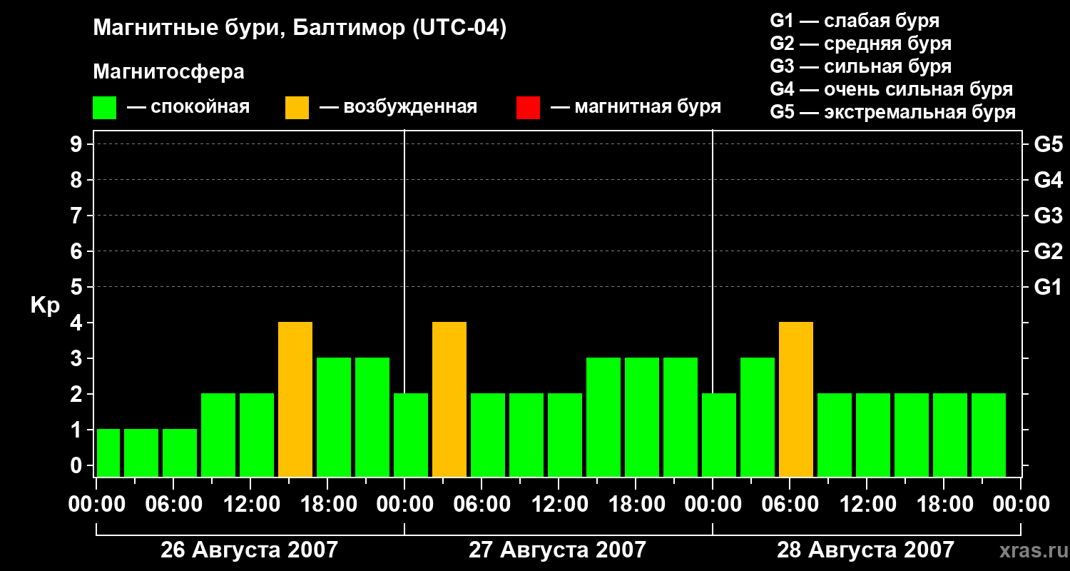Viewport: 1070px width, 571px height.
Task: Click the '28 Августа 2007' date label
Action: (x=865, y=550)
